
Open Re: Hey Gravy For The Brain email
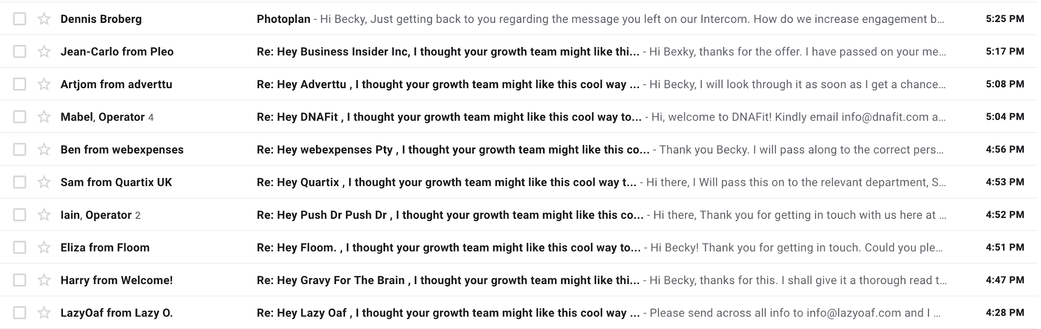coord(448,280)
